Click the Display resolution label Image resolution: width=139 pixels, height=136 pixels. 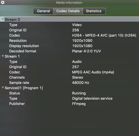24,46
